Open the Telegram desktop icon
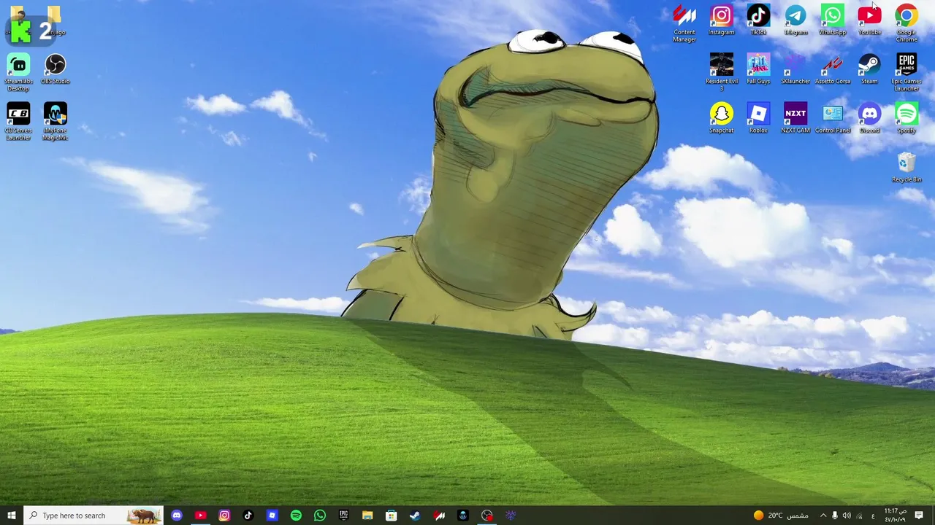This screenshot has width=935, height=525. (x=795, y=20)
